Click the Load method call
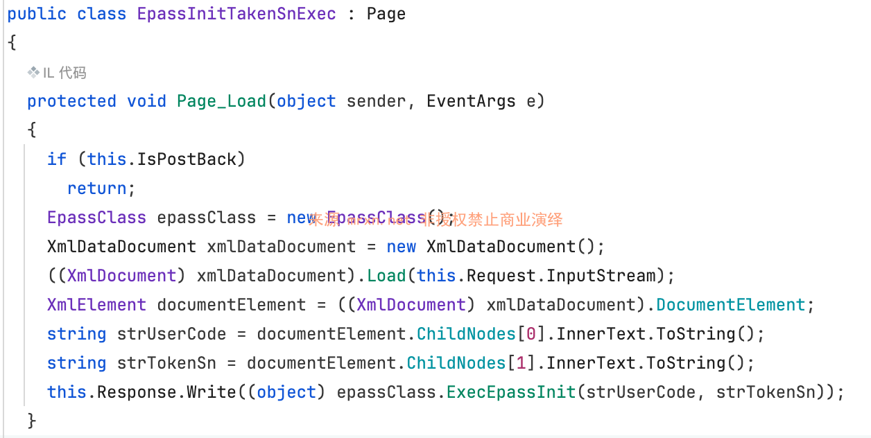The image size is (871, 438). pos(386,276)
